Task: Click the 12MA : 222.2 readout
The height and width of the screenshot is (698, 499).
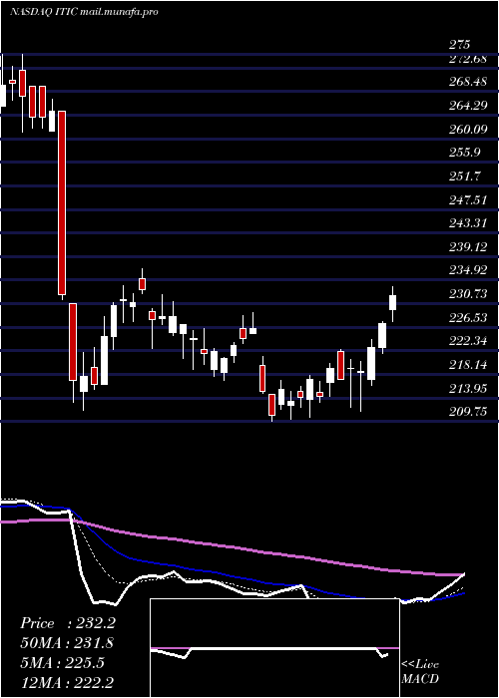Action: (x=67, y=682)
